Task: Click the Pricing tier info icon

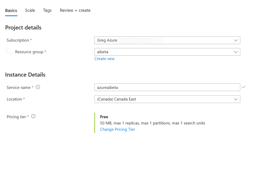Action: click(33, 117)
